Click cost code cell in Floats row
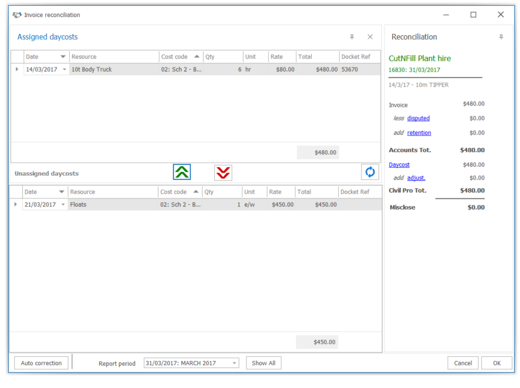This screenshot has width=520, height=388. [180, 205]
